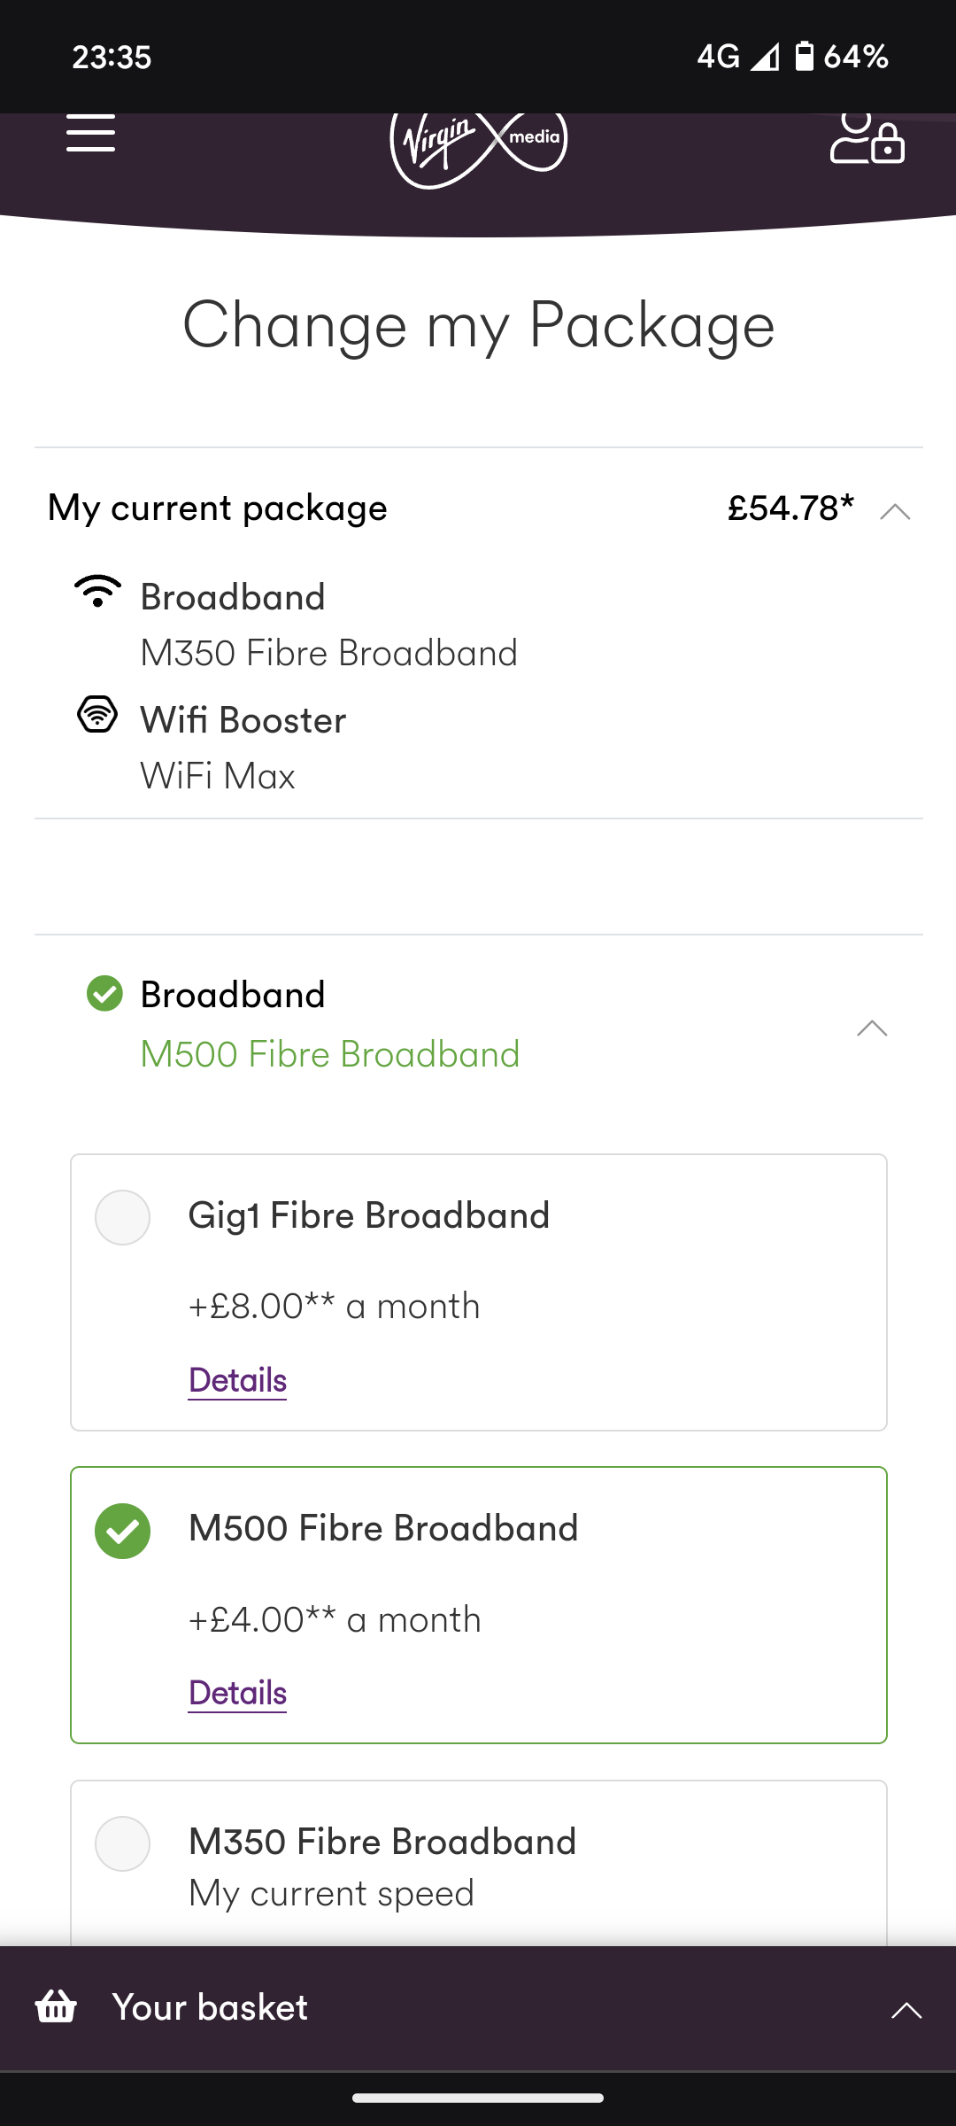Tap the shopping basket icon
This screenshot has height=2126, width=956.
pyautogui.click(x=56, y=2006)
